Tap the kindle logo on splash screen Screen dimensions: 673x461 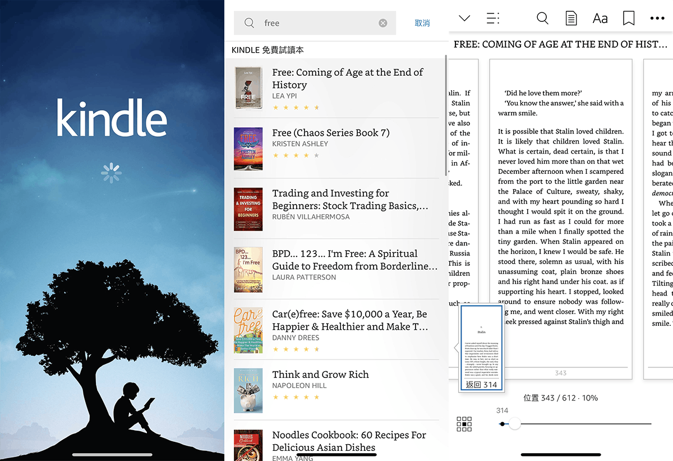coord(112,118)
